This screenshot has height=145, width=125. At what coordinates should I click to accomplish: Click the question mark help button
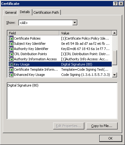[115, 4]
